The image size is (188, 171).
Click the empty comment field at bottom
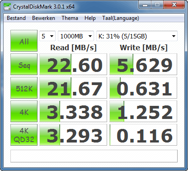(x=94, y=156)
